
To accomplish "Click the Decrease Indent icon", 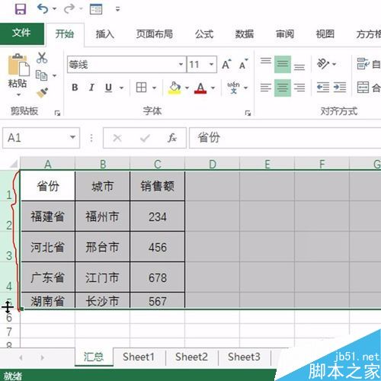I will click(323, 88).
